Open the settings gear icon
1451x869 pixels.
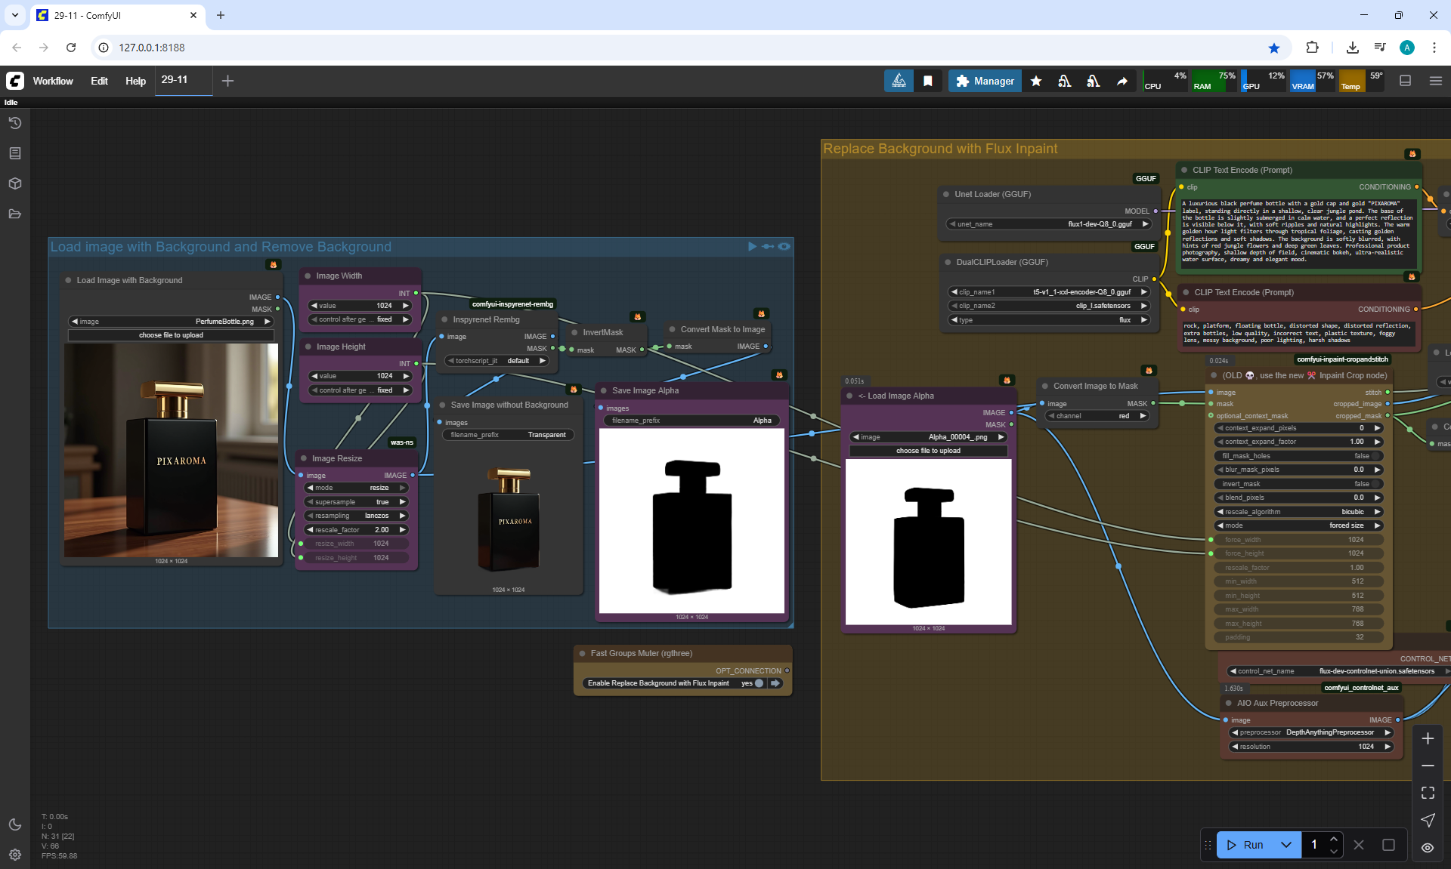[15, 855]
